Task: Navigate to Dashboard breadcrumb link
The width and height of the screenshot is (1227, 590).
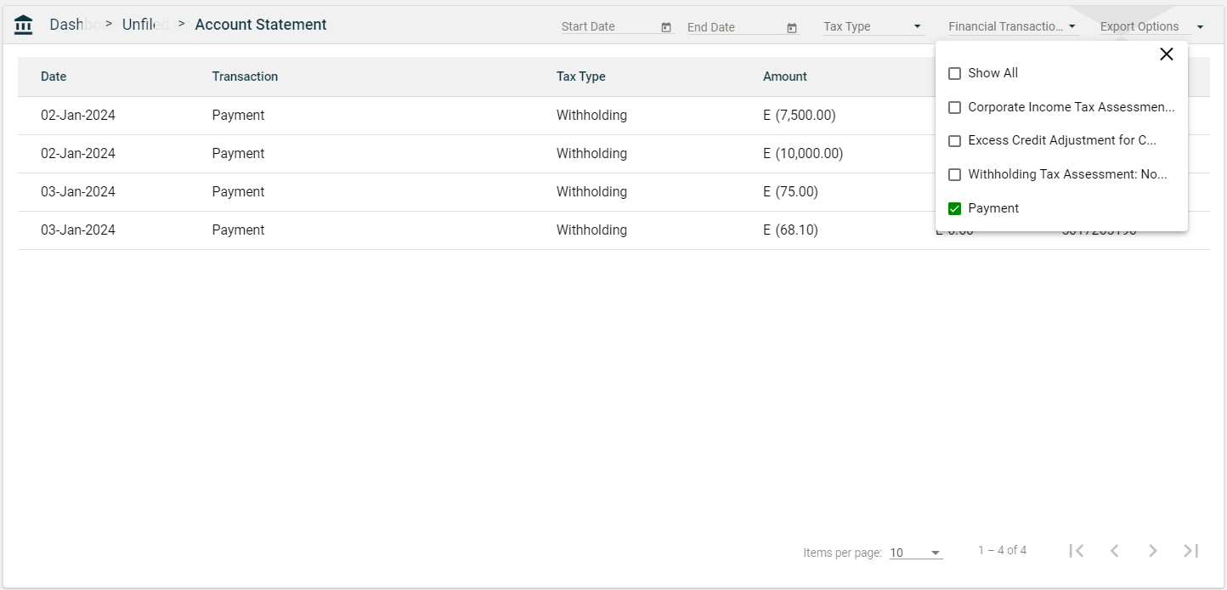Action: pos(66,25)
